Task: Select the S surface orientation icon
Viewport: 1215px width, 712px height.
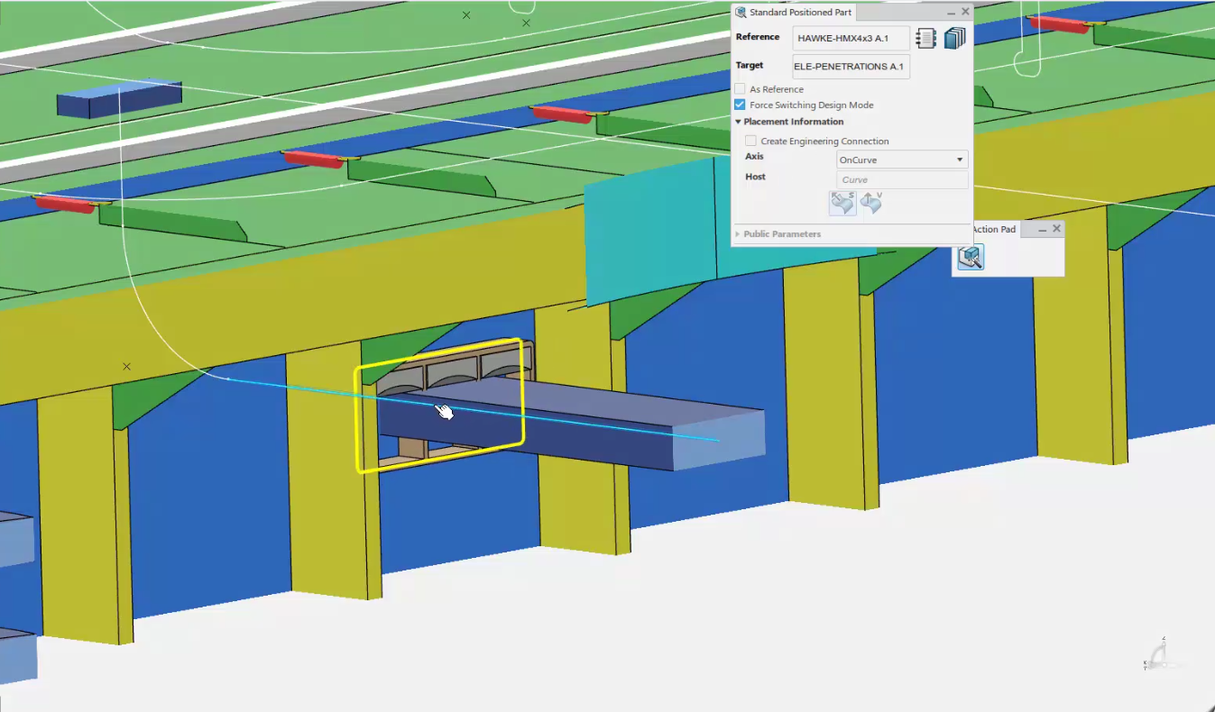Action: tap(842, 204)
